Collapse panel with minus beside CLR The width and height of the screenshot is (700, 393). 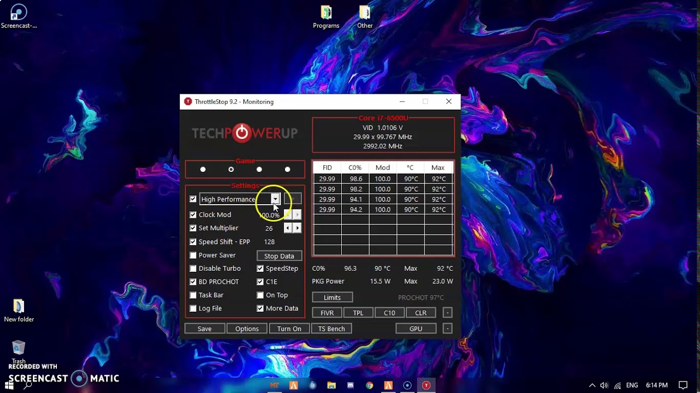pyautogui.click(x=447, y=313)
